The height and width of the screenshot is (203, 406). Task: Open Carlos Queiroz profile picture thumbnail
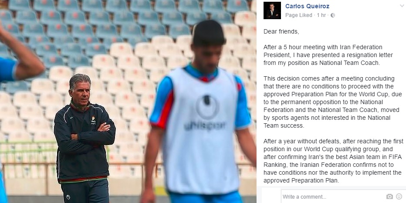pos(272,10)
